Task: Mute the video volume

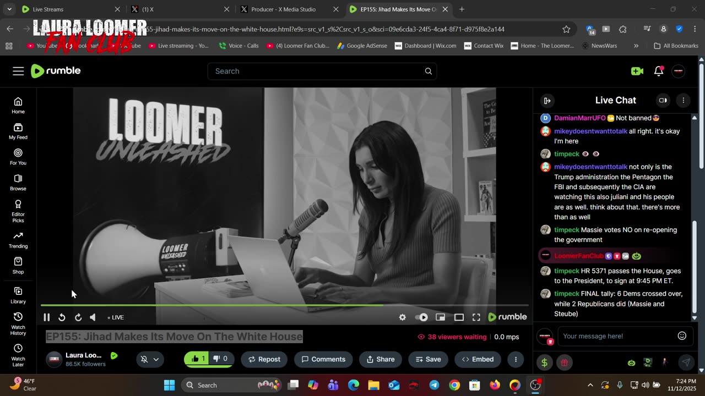Action: click(x=93, y=317)
